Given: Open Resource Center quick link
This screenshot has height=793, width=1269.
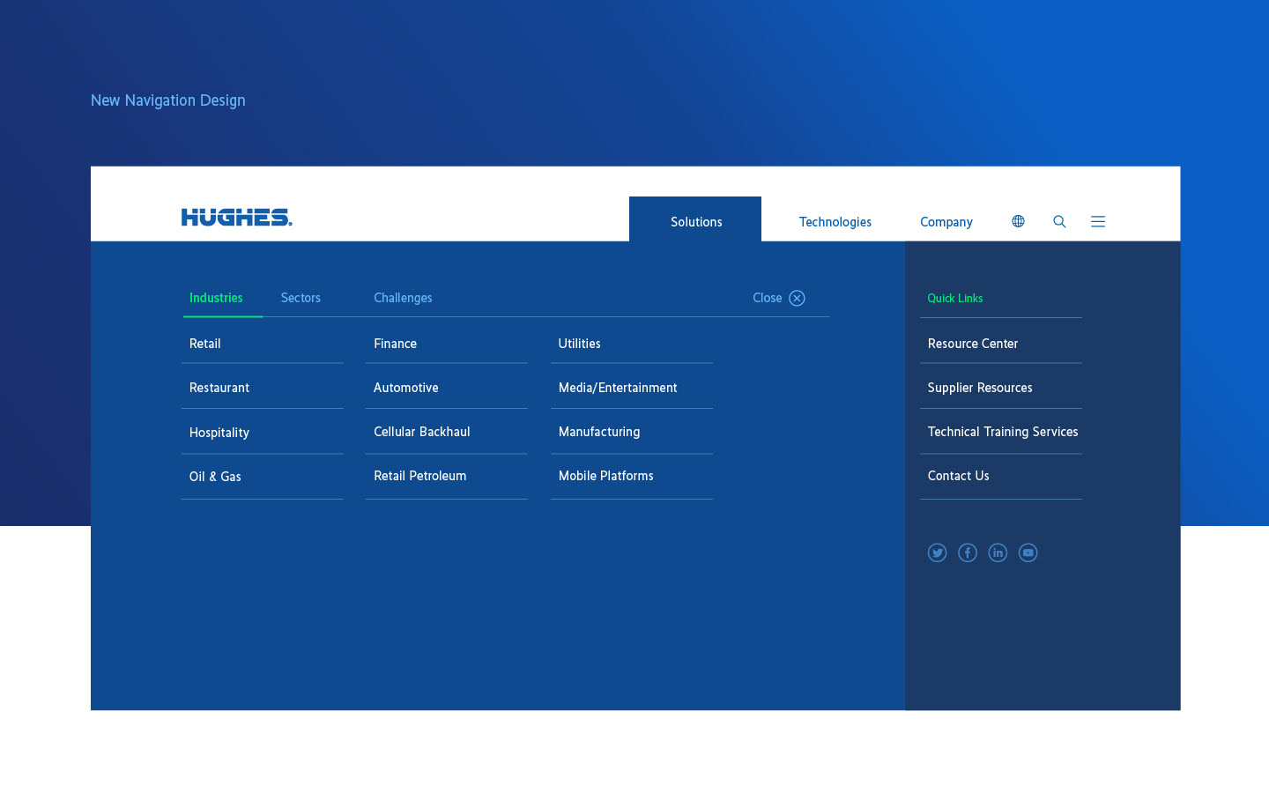Looking at the screenshot, I should click(973, 344).
